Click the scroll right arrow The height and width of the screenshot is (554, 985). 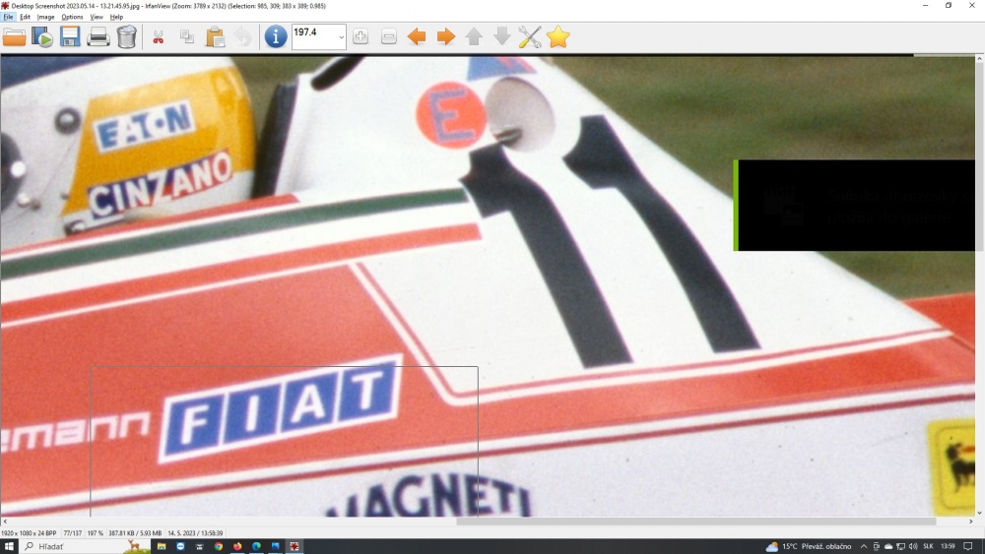coord(970,522)
